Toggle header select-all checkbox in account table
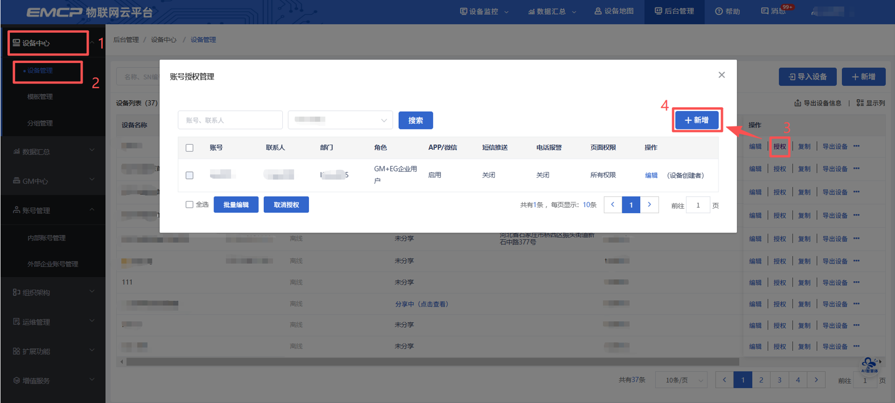 (190, 148)
